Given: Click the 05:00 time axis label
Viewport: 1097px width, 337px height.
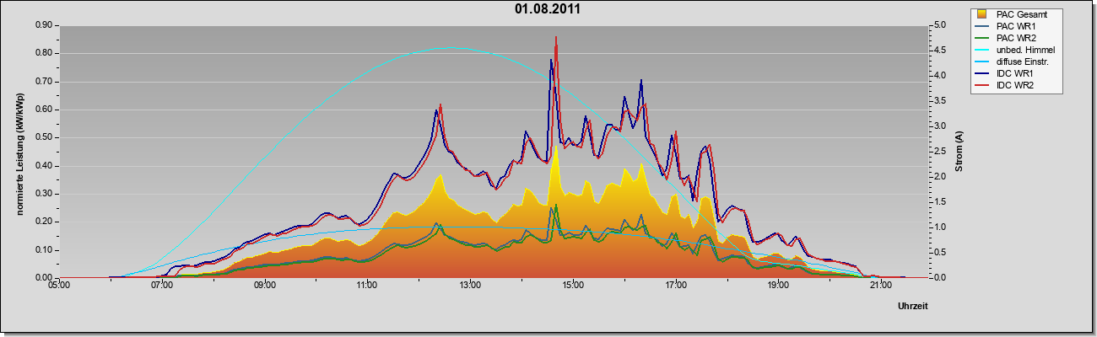Looking at the screenshot, I should pos(59,286).
